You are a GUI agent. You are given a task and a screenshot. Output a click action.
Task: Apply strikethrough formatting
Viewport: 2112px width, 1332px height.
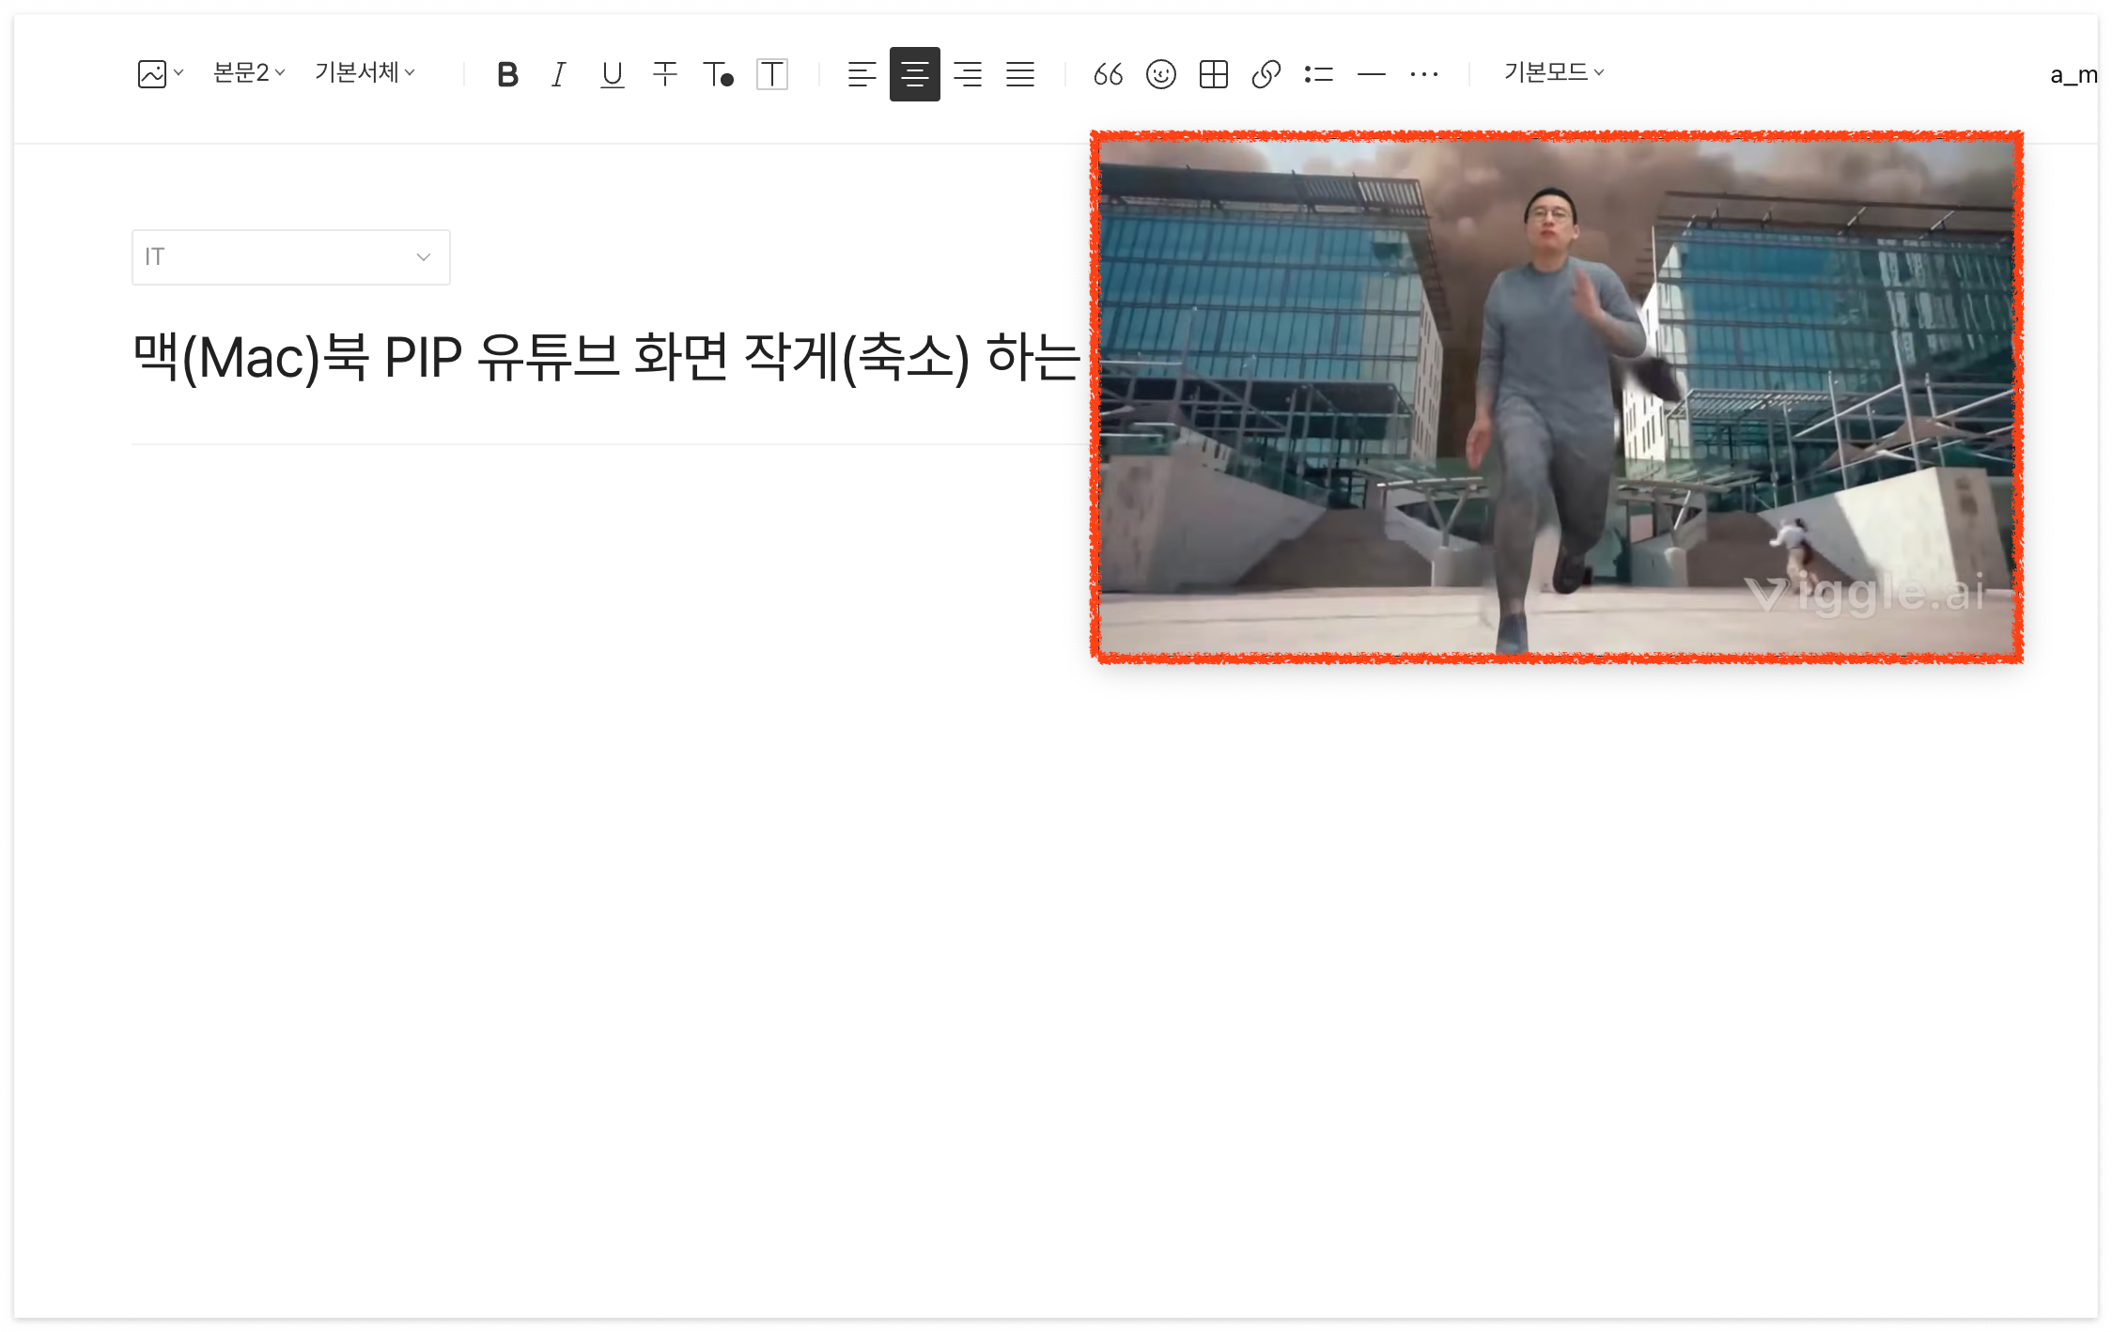coord(664,73)
